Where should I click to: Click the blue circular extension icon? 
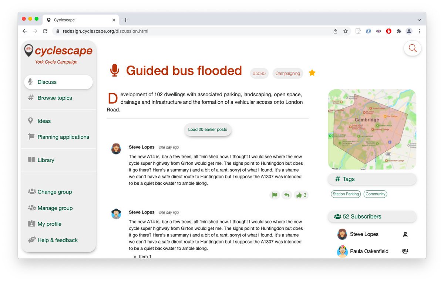click(368, 31)
